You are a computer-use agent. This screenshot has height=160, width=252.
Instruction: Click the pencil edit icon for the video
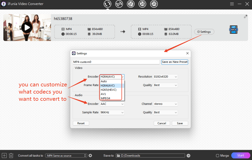click(246, 16)
